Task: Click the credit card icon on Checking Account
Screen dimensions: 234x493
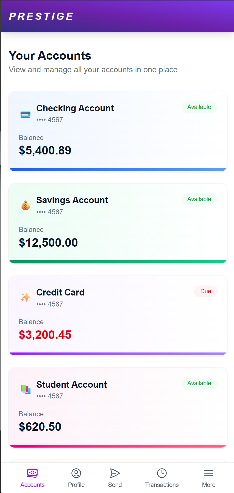Action: click(25, 114)
